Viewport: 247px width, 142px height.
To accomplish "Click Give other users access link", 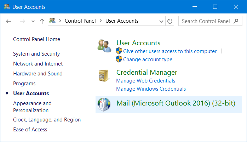I will pyautogui.click(x=170, y=51).
